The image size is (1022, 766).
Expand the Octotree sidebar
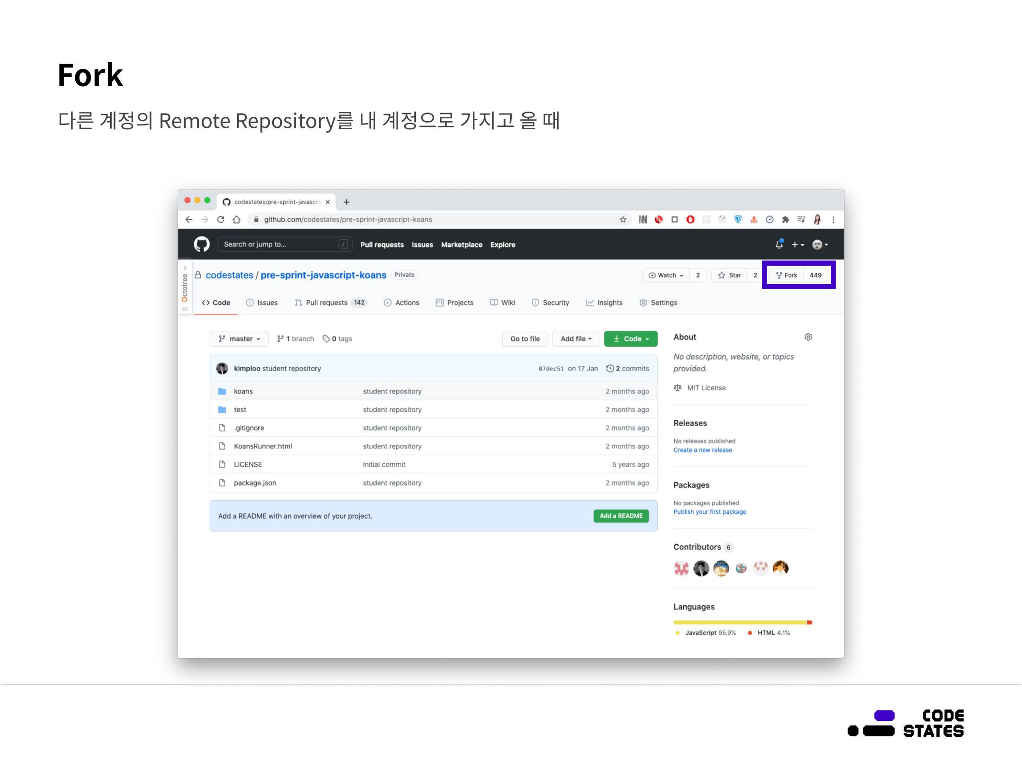point(185,287)
